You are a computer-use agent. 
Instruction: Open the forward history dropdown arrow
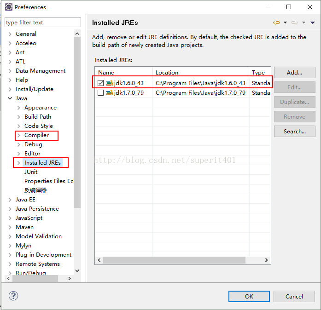303,23
